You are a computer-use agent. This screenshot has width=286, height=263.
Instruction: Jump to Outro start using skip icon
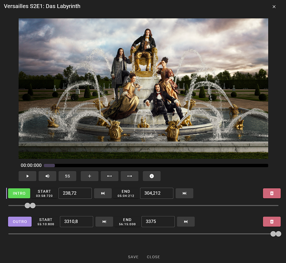pos(104,222)
